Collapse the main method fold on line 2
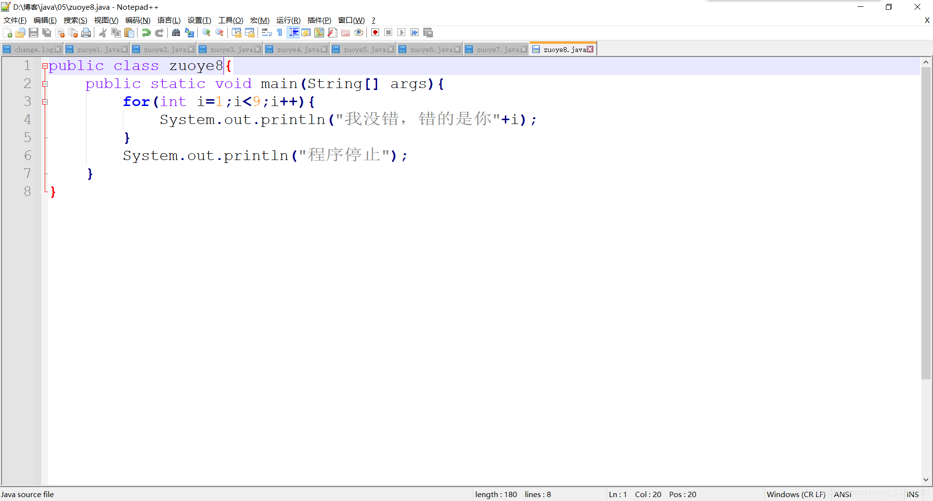The height and width of the screenshot is (501, 933). (x=45, y=84)
